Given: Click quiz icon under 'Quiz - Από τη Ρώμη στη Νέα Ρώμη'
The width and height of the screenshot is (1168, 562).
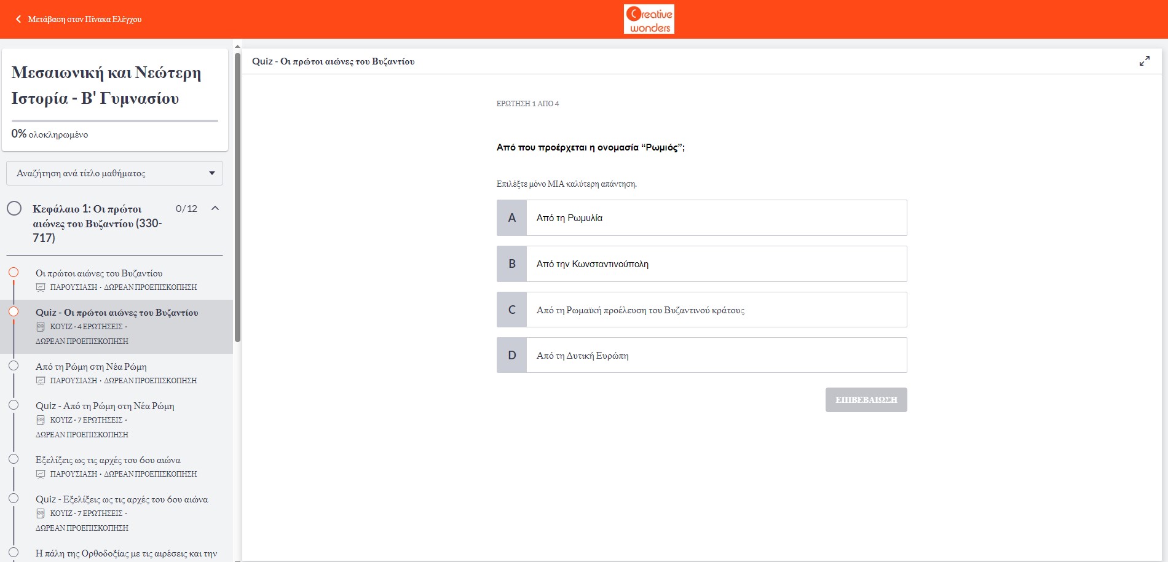Looking at the screenshot, I should (x=41, y=420).
